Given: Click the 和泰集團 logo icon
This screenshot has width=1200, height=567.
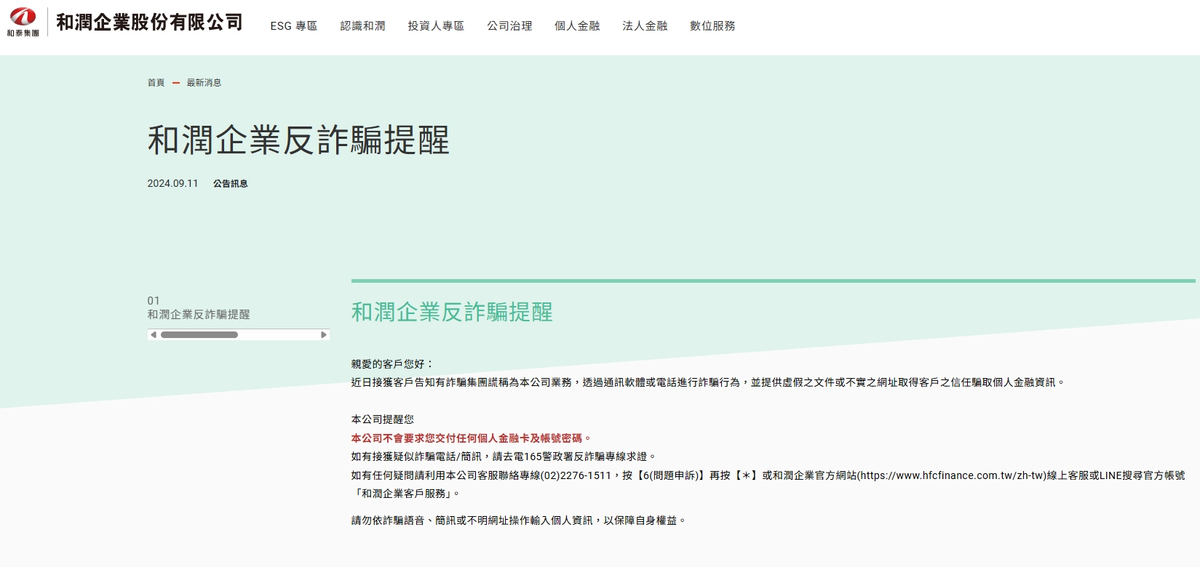Looking at the screenshot, I should point(23,22).
